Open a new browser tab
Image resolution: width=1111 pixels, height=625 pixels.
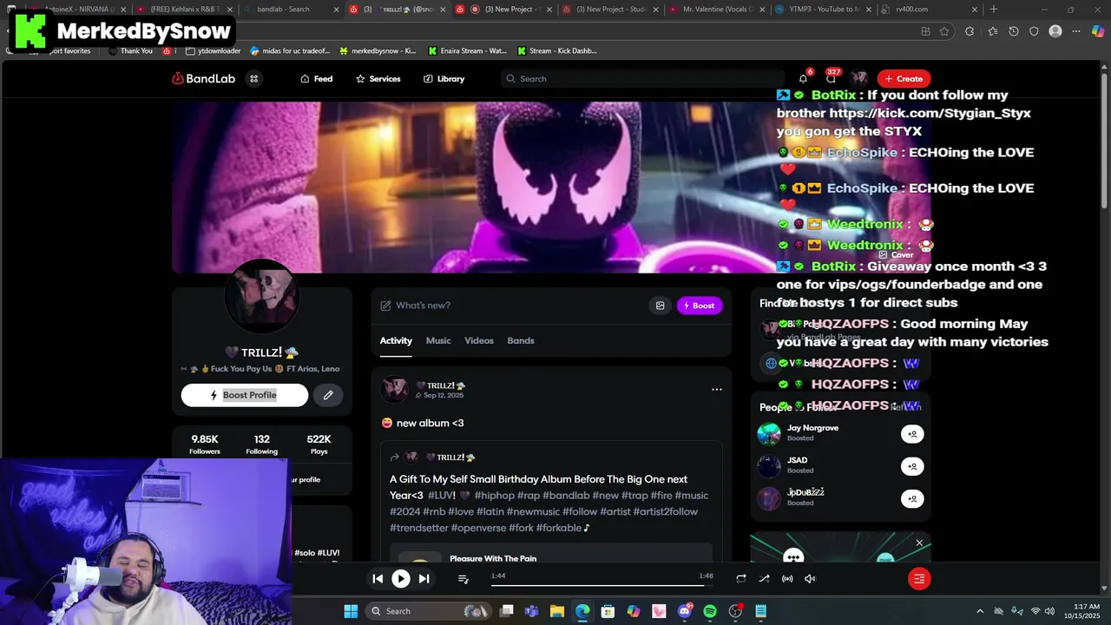click(994, 10)
